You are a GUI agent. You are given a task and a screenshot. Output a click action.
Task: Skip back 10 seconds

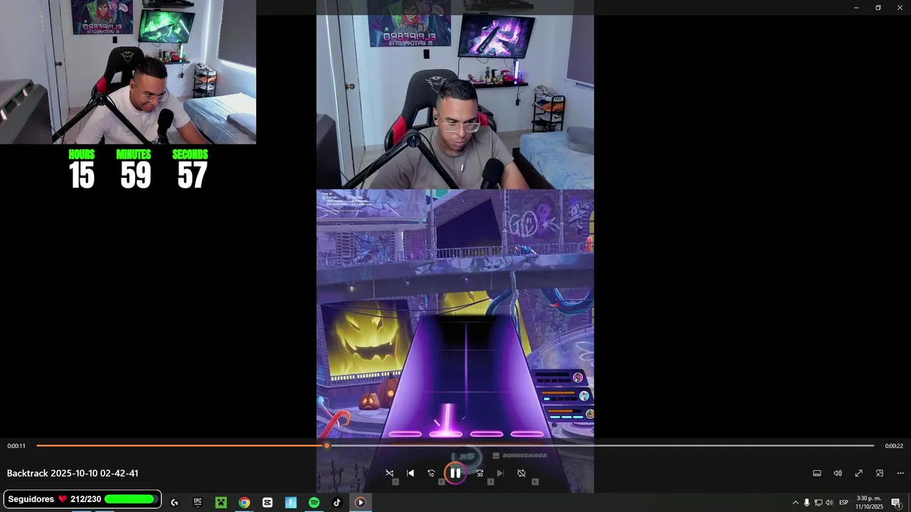click(x=431, y=473)
